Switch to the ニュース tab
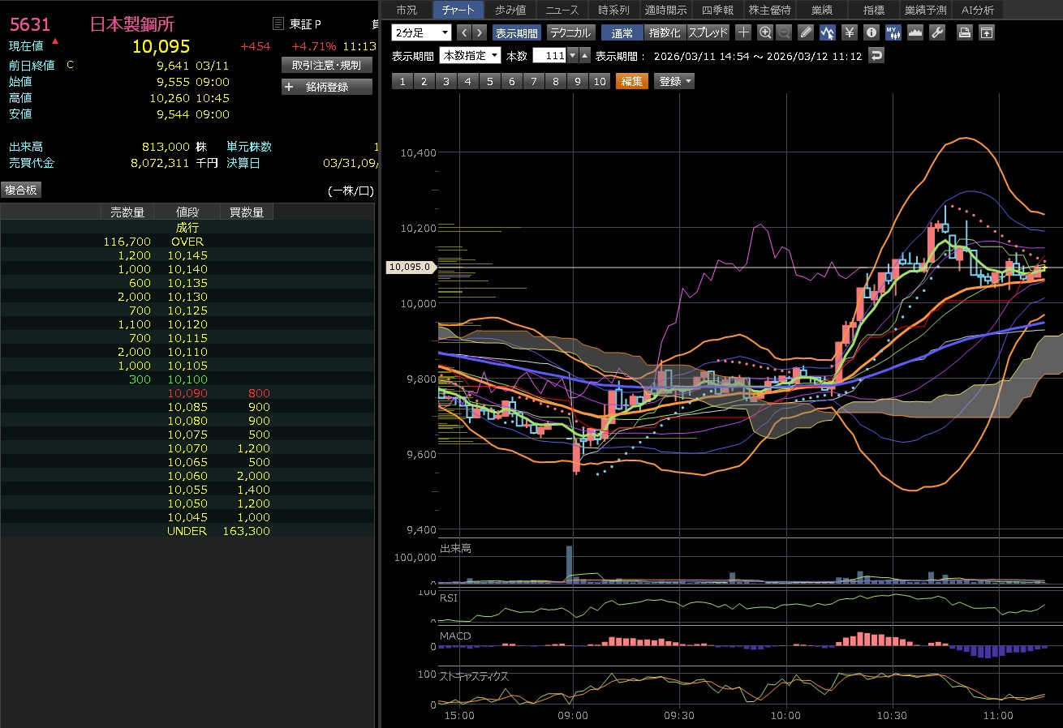Image resolution: width=1063 pixels, height=728 pixels. pyautogui.click(x=562, y=10)
